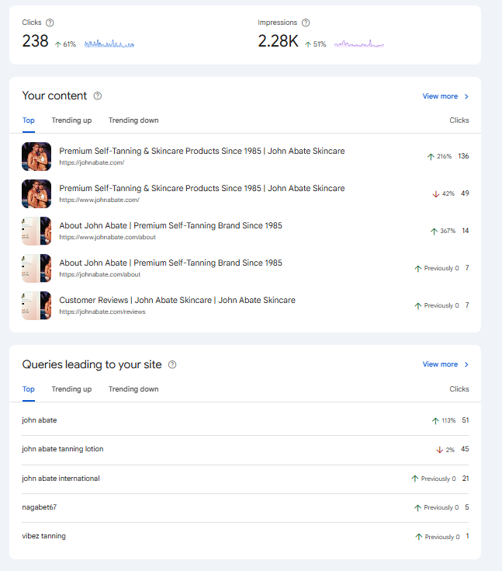
Task: Switch to Trending down tab in Queries section
Action: point(133,389)
